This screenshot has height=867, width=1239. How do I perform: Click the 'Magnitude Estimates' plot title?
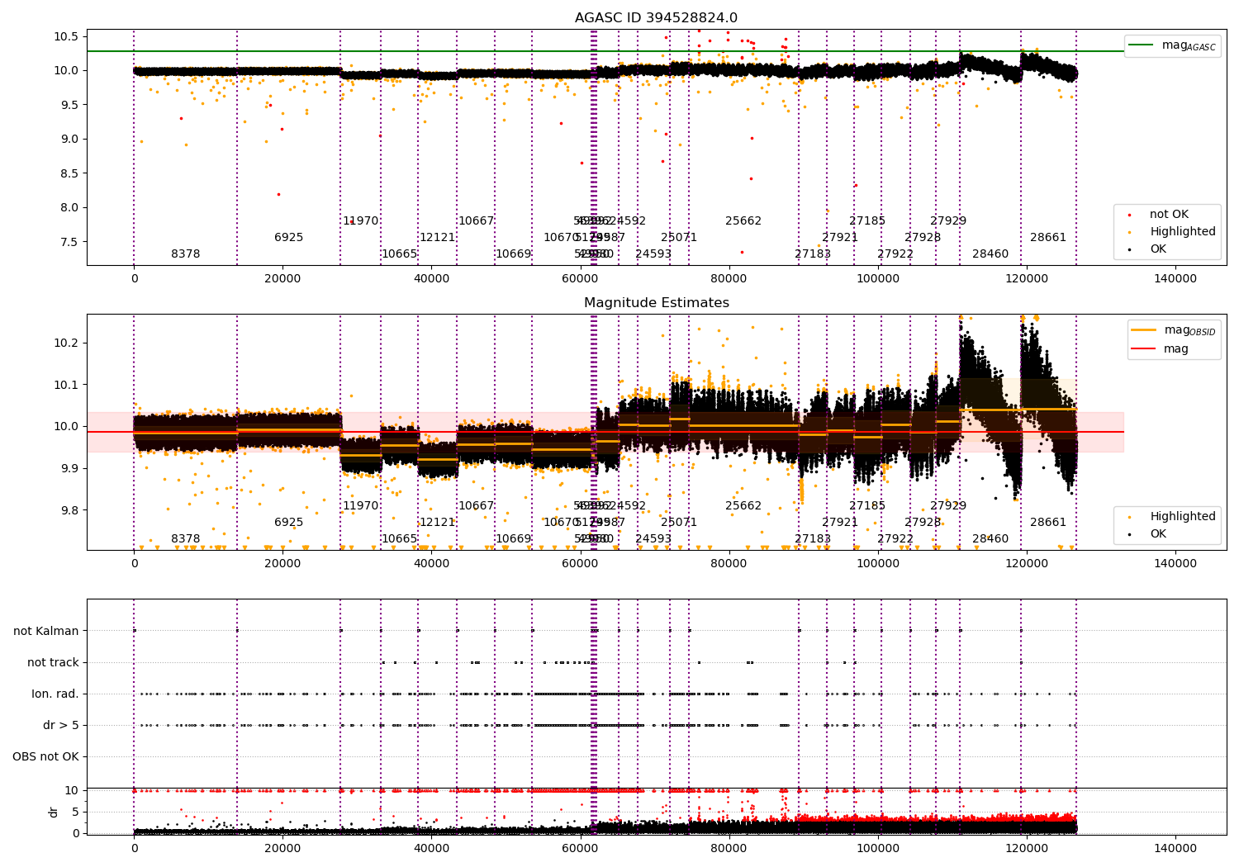pos(657,303)
